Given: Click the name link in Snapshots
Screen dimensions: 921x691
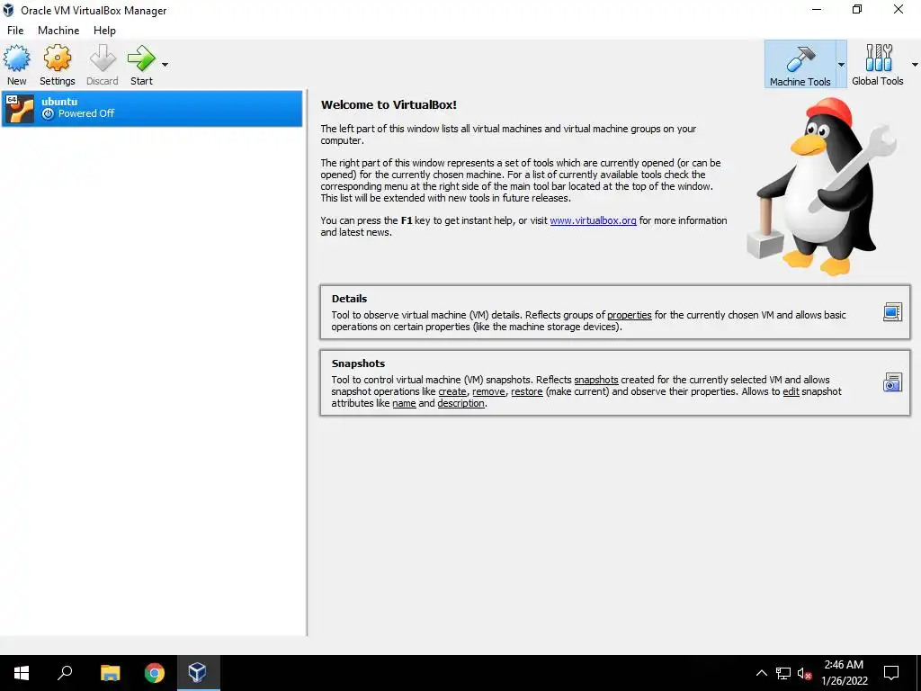Looking at the screenshot, I should tap(404, 403).
